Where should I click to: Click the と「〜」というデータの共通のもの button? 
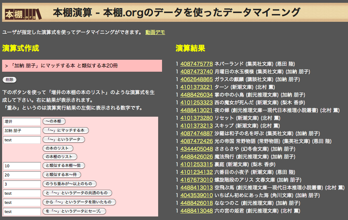point(77,193)
